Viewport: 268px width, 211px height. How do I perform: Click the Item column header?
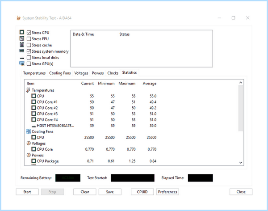tap(30, 83)
